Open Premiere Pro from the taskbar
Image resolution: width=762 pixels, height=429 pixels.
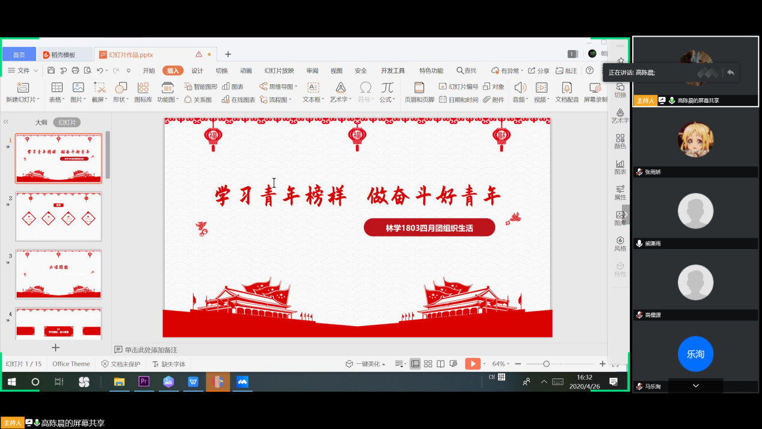click(144, 381)
